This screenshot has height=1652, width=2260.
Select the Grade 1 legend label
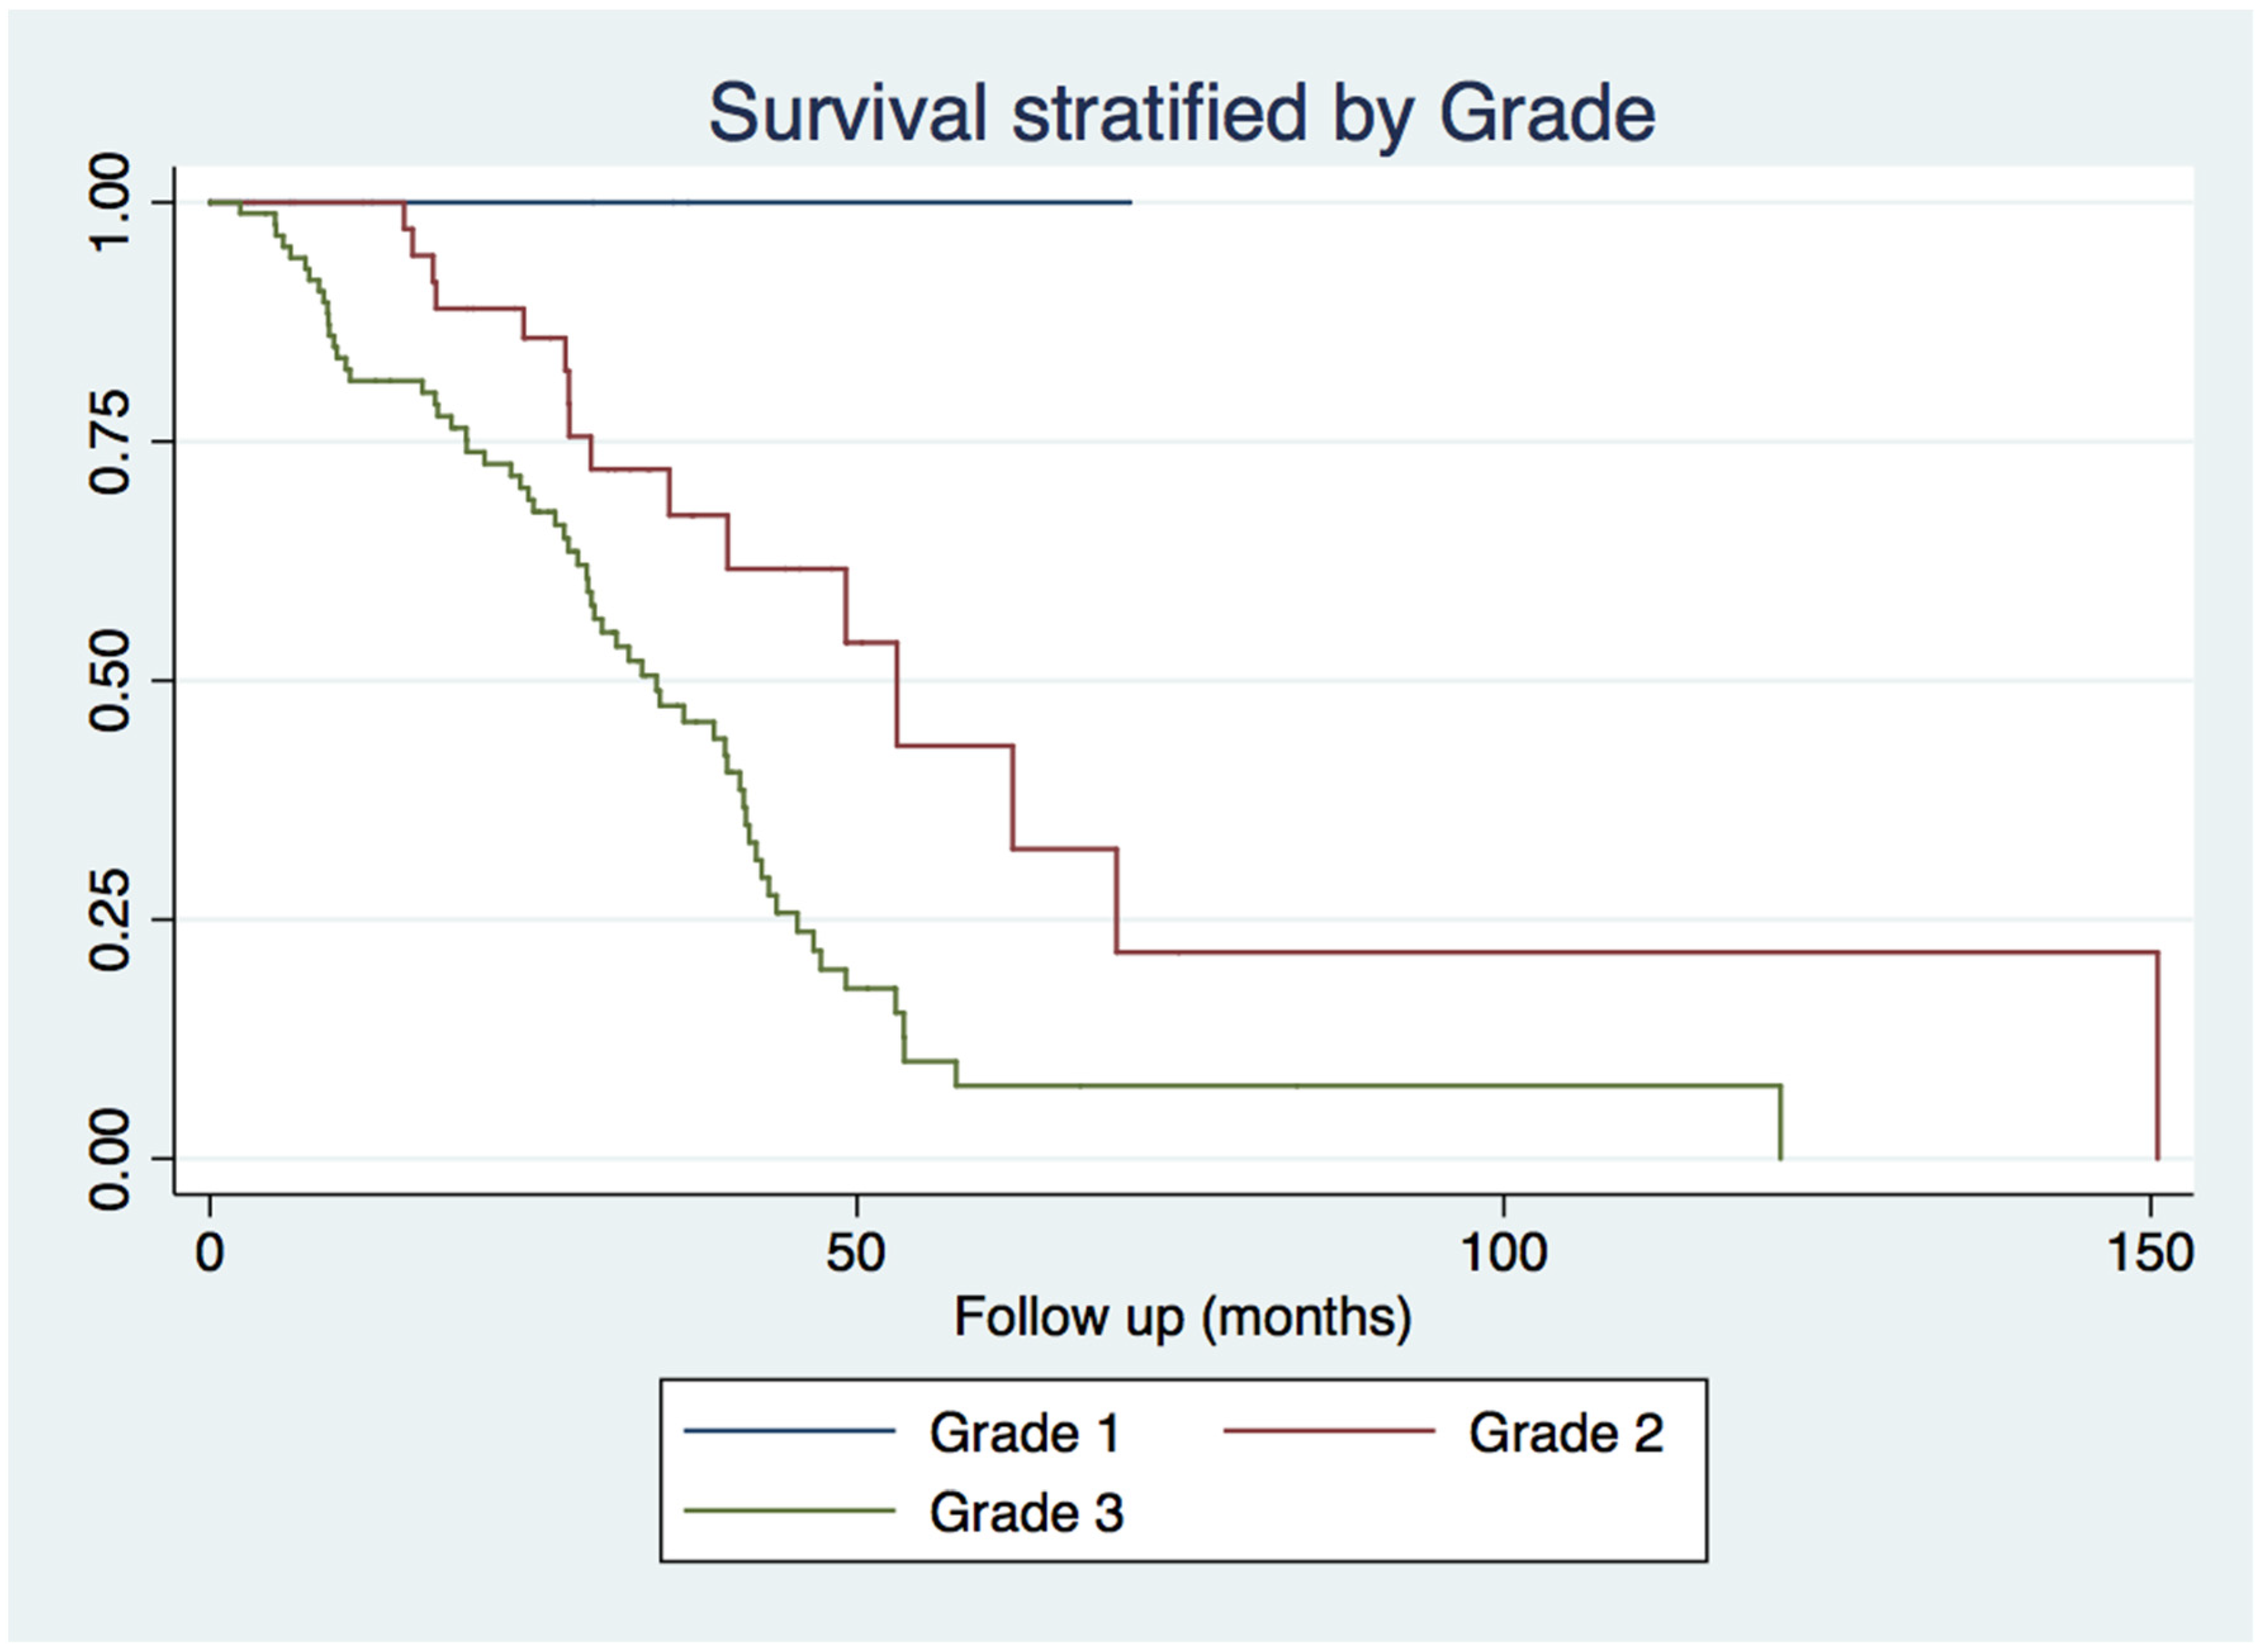1024,1433
